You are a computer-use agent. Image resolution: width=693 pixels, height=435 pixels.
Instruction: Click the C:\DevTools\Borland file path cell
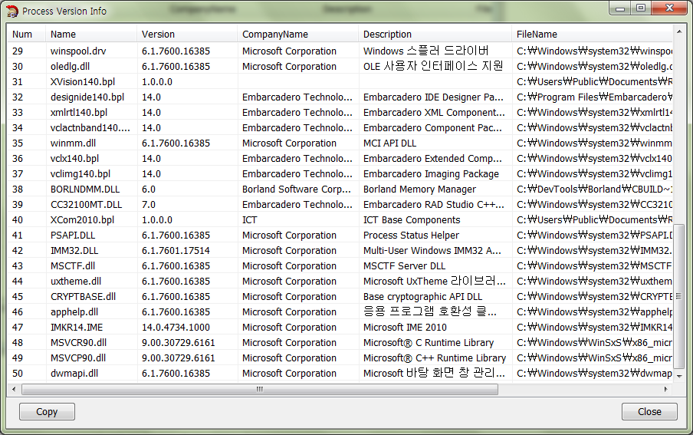[594, 189]
